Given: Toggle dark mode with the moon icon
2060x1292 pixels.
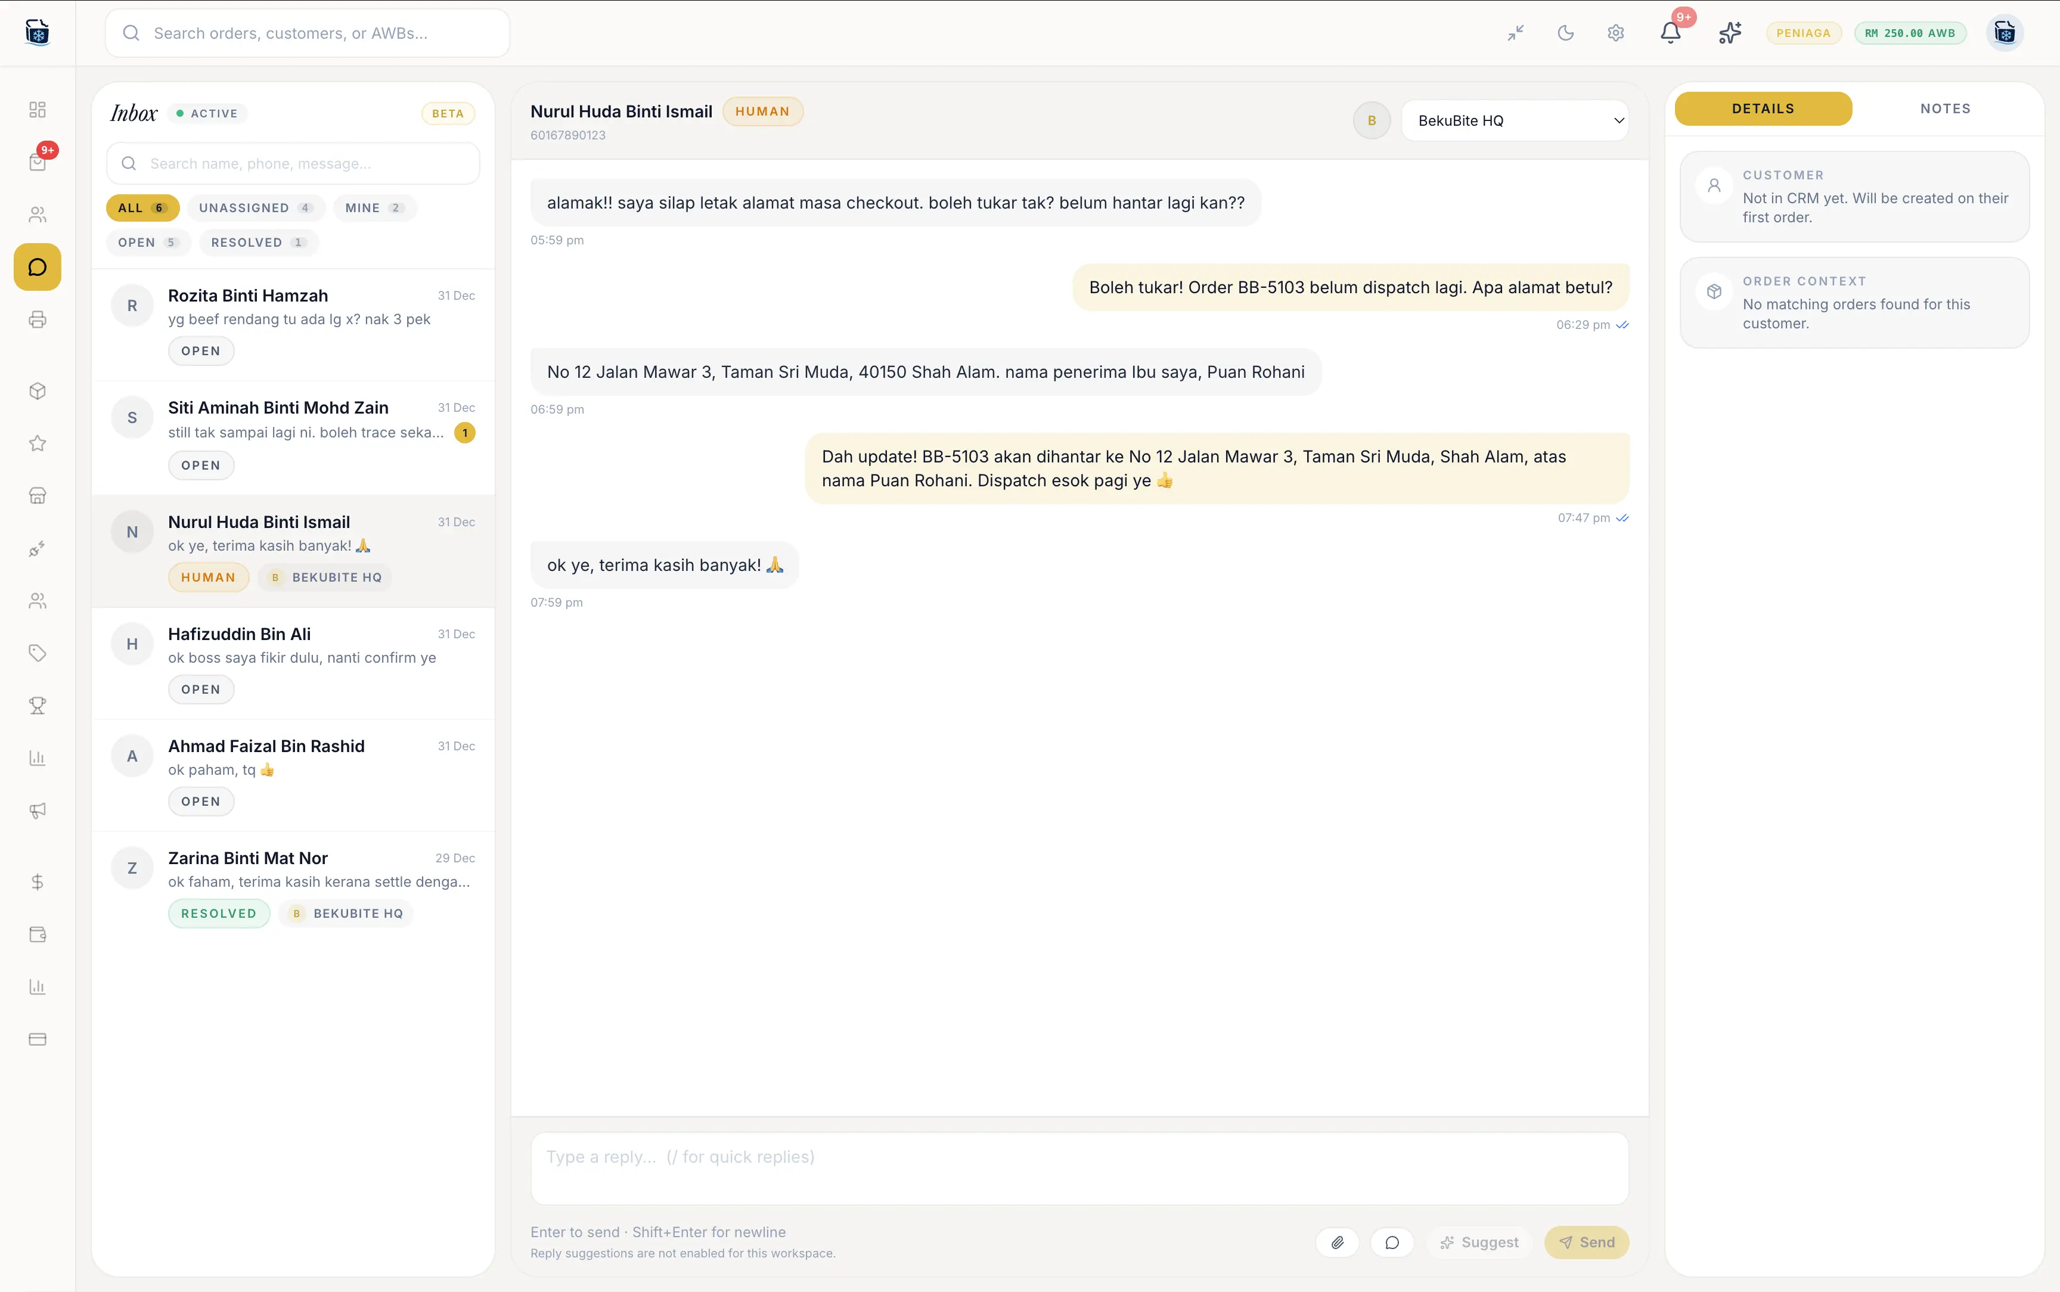Looking at the screenshot, I should [1565, 33].
